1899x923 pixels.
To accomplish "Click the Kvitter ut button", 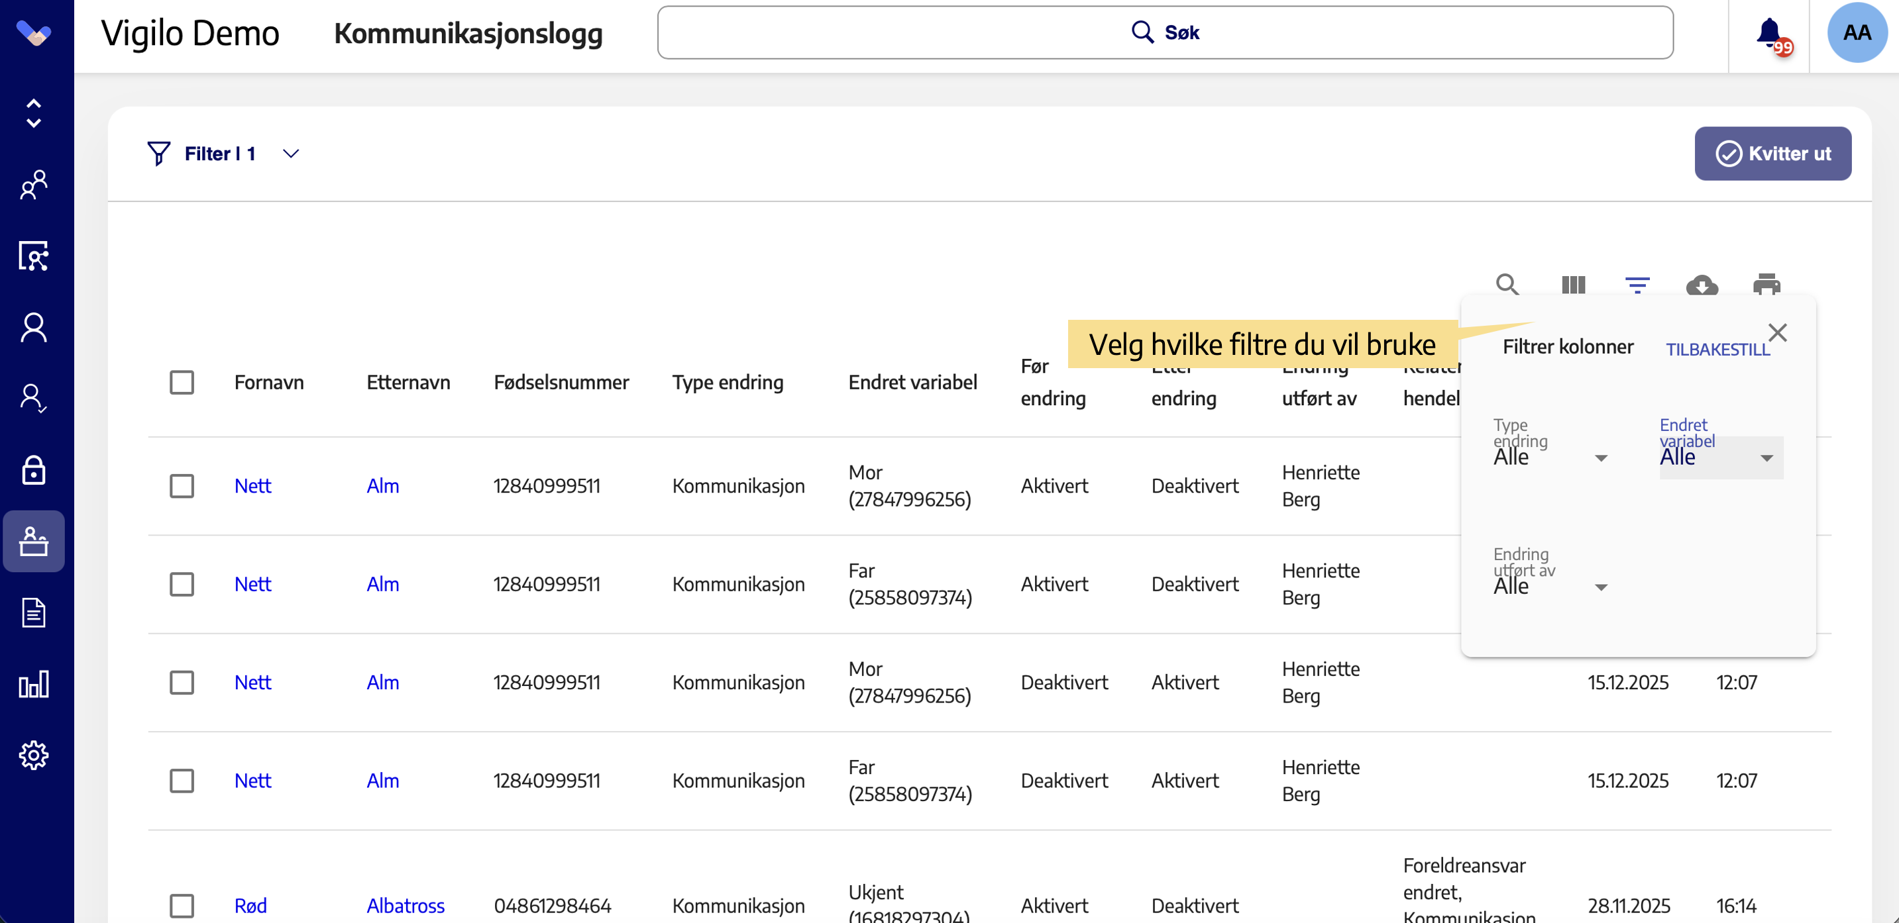I will pyautogui.click(x=1772, y=153).
